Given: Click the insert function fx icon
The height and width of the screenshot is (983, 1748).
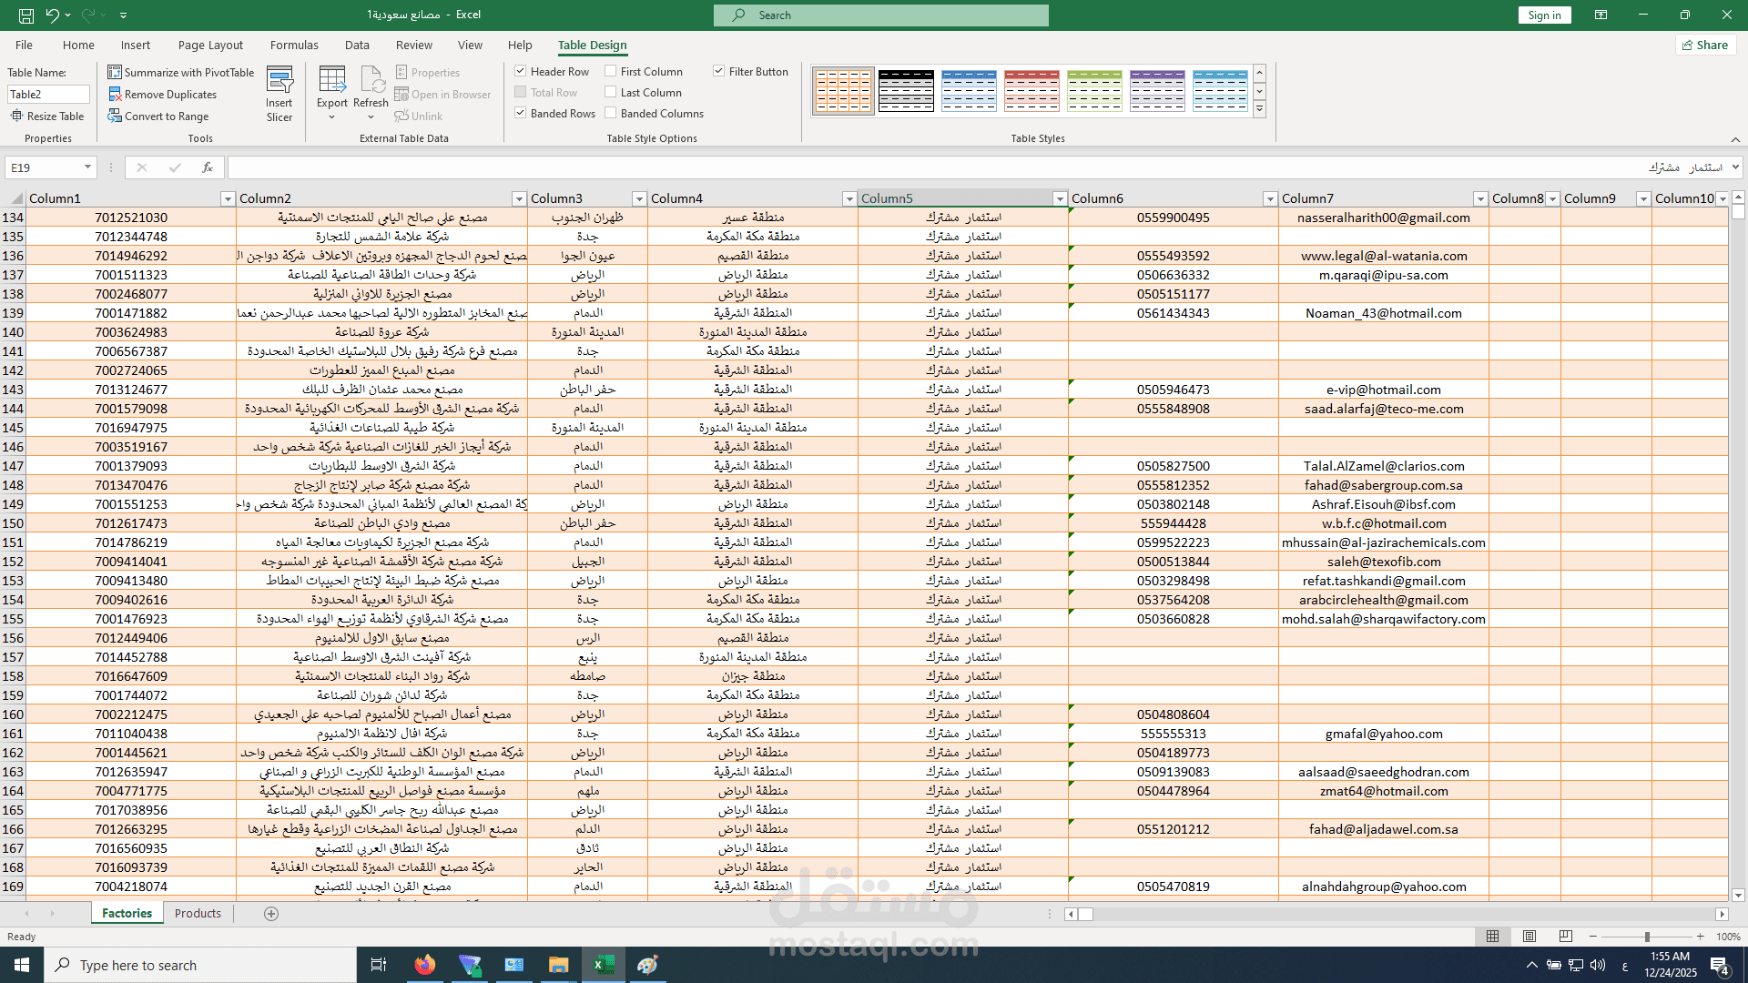Looking at the screenshot, I should [x=208, y=167].
